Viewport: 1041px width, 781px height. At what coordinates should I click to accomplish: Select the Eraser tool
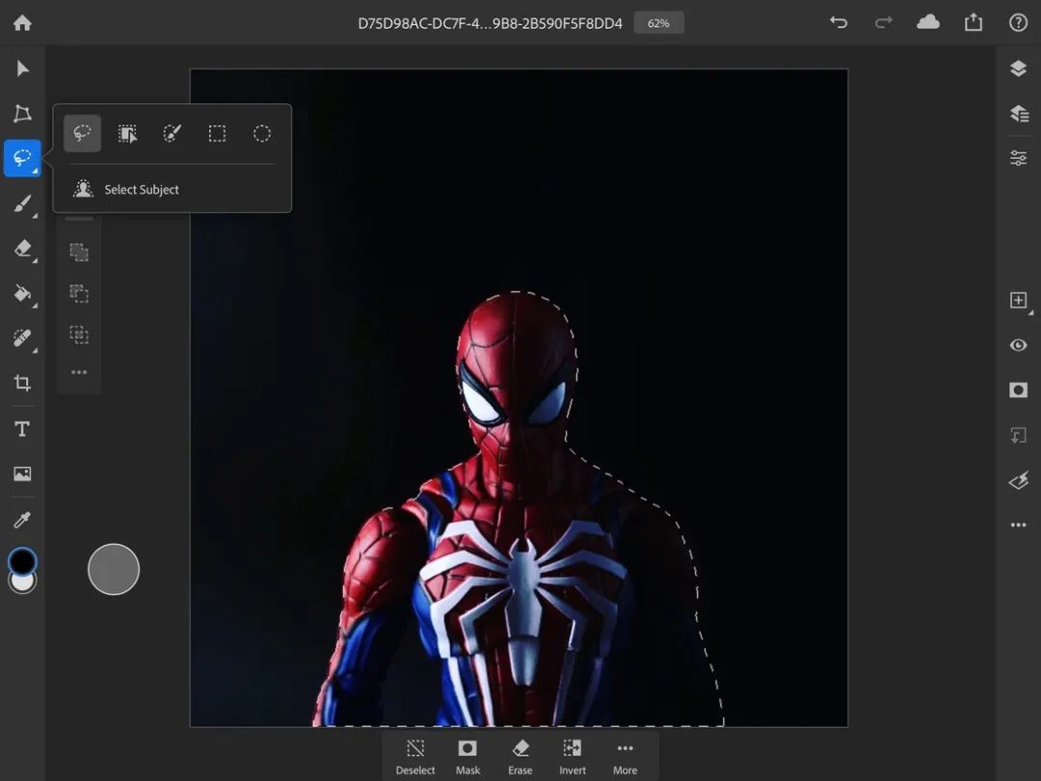(22, 249)
